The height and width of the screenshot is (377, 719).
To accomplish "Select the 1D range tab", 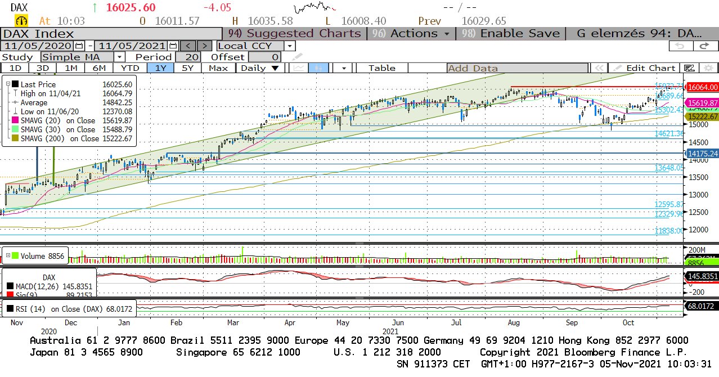I will point(15,68).
